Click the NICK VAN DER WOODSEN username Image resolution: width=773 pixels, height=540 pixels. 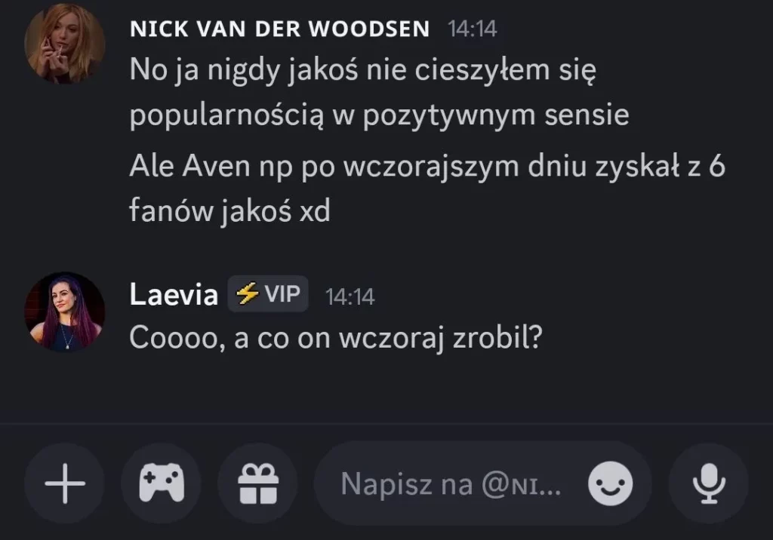click(x=279, y=29)
